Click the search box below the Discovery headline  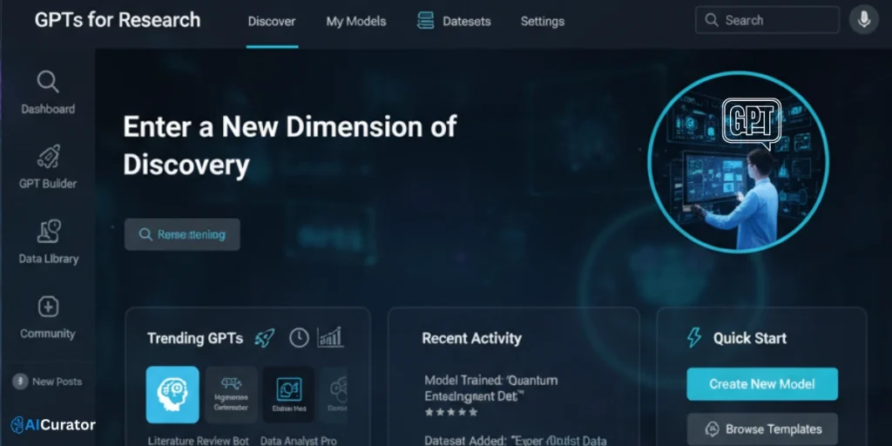182,234
